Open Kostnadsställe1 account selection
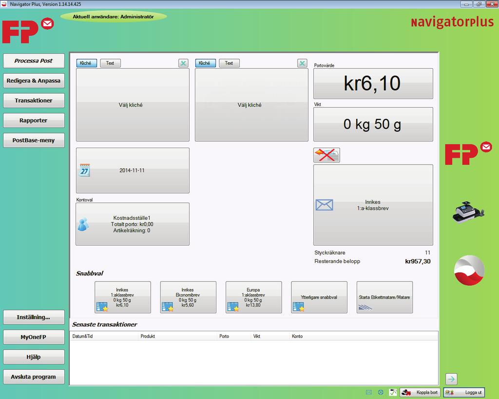This screenshot has width=499, height=399. coord(133,224)
